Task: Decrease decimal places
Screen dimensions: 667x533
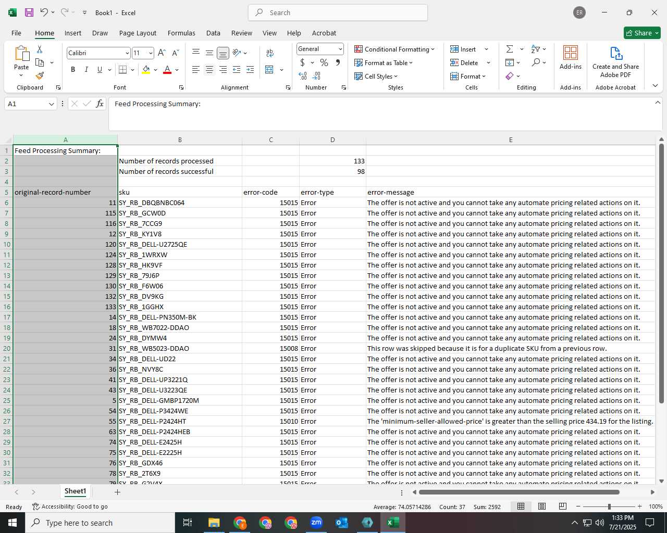Action: point(316,76)
